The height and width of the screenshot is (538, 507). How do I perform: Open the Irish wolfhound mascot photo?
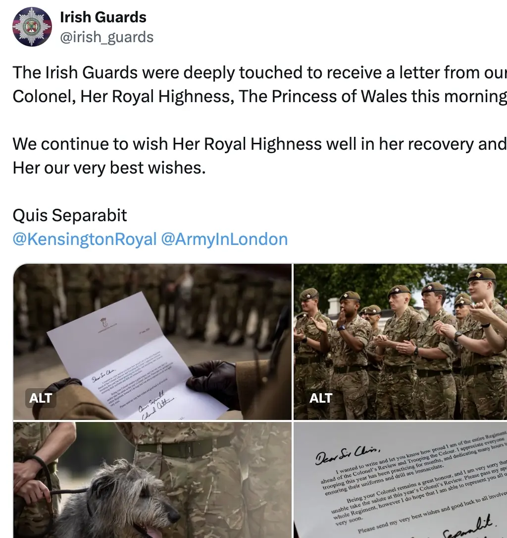tap(152, 480)
